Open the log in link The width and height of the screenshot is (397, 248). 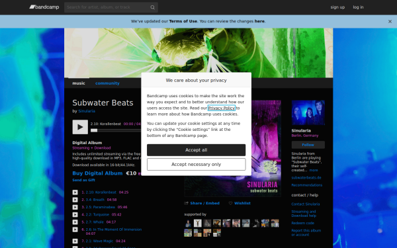[x=358, y=7]
